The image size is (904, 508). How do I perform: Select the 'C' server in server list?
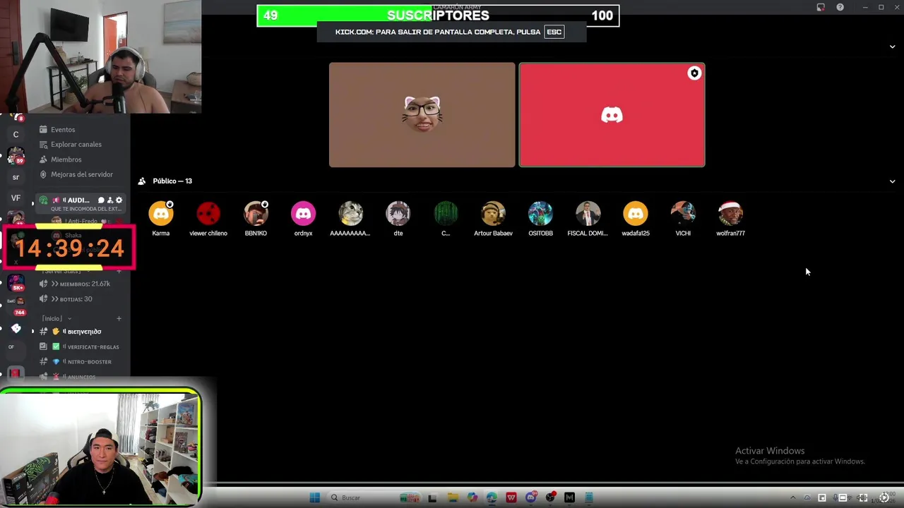(16, 134)
